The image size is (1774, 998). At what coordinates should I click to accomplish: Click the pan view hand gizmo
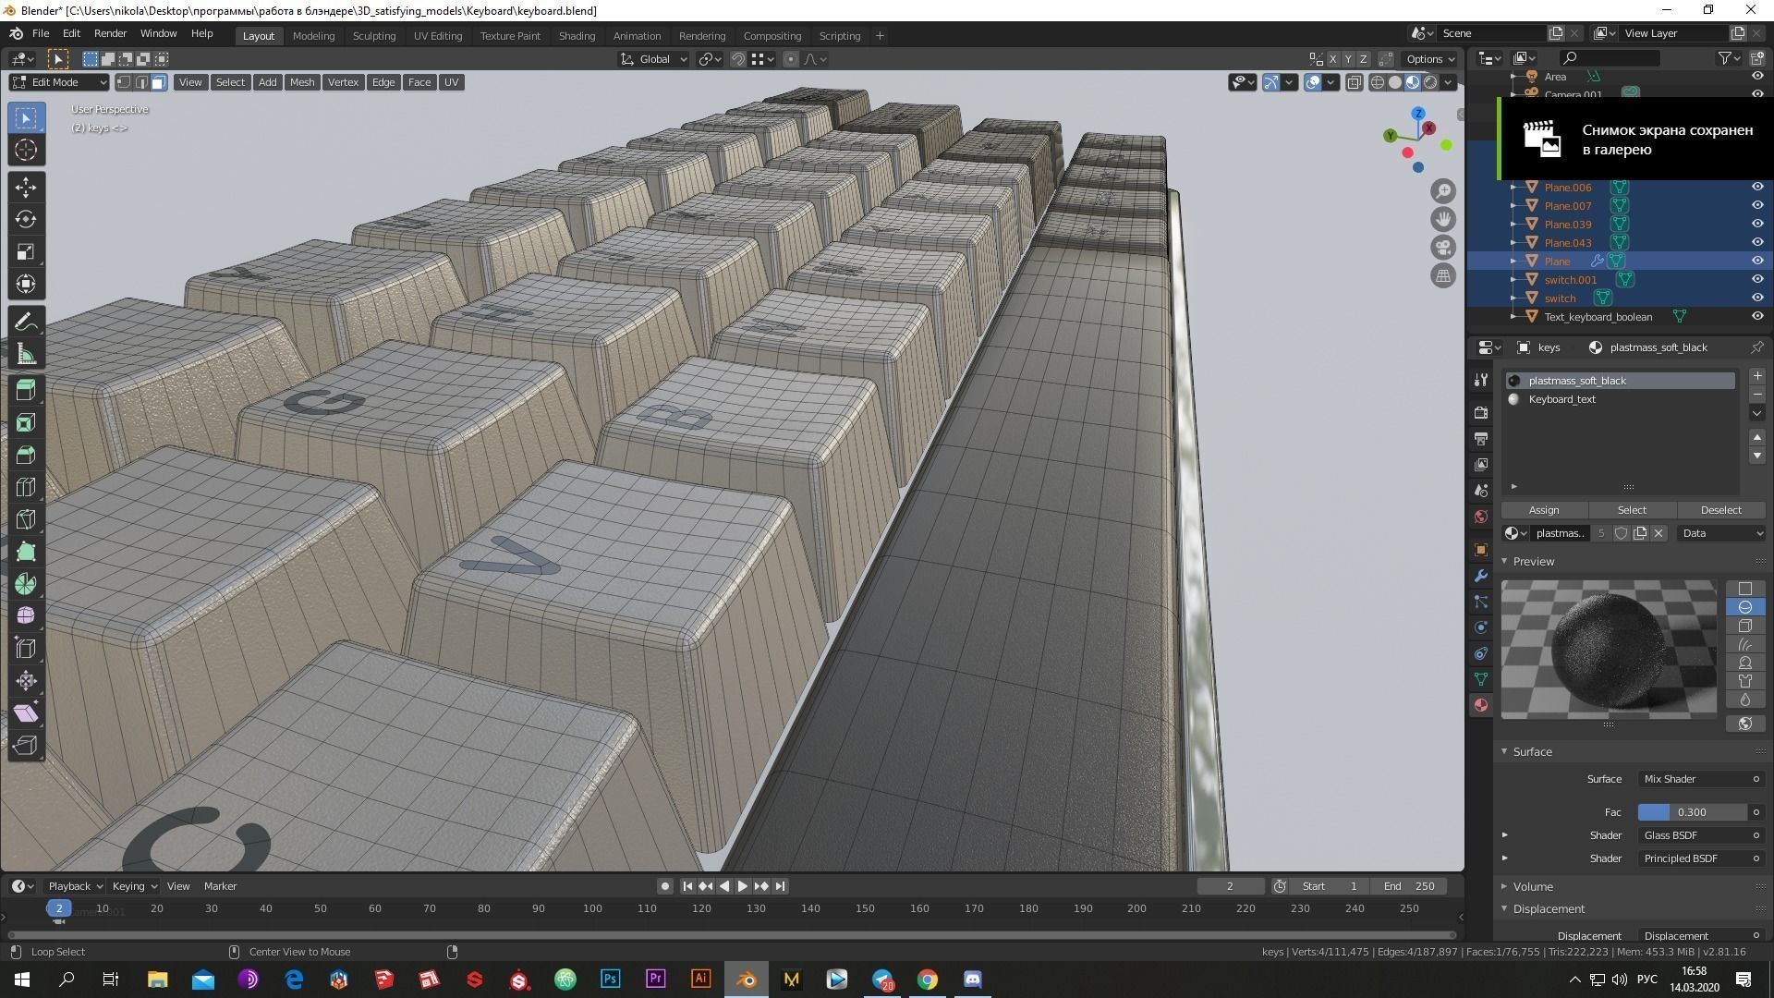[x=1443, y=219]
